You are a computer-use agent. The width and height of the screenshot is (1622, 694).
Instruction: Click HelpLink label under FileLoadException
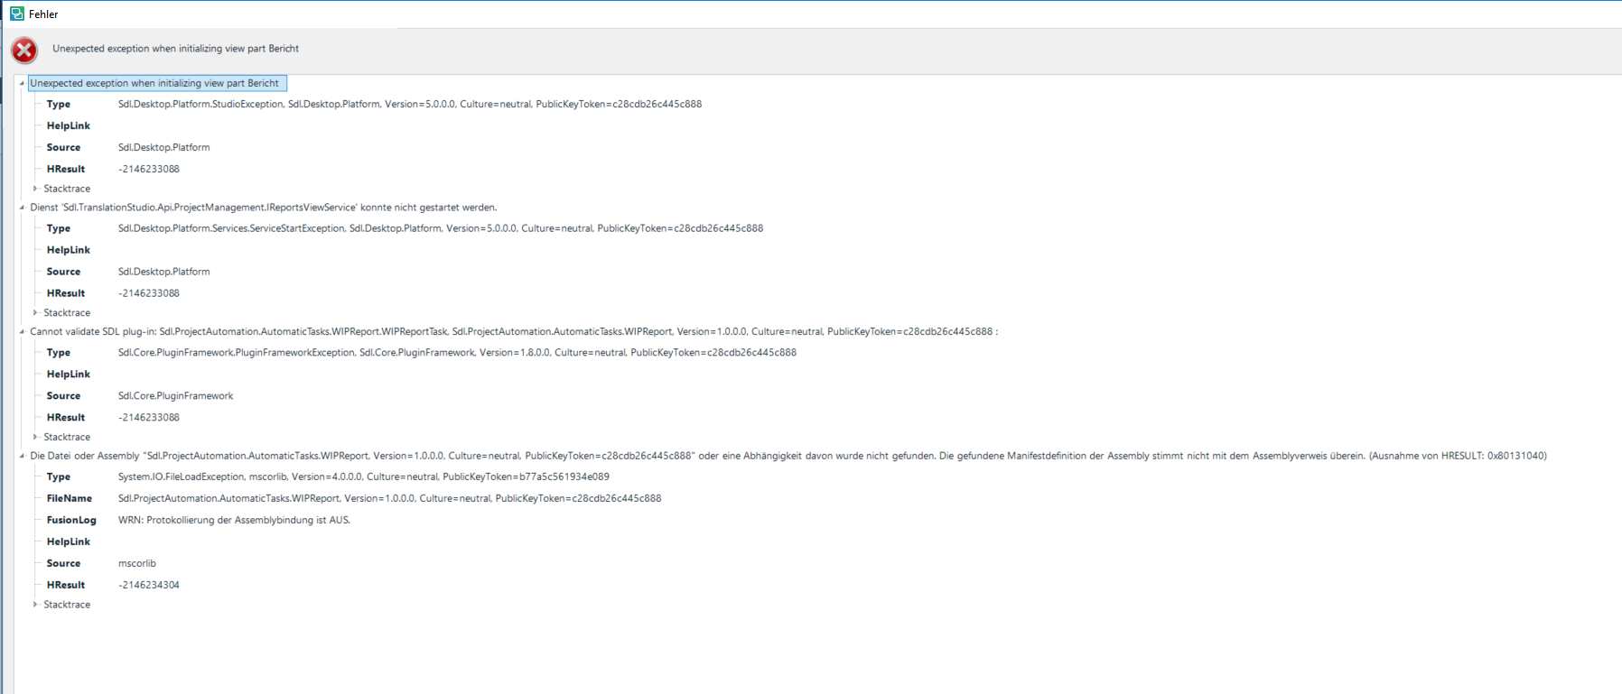69,541
